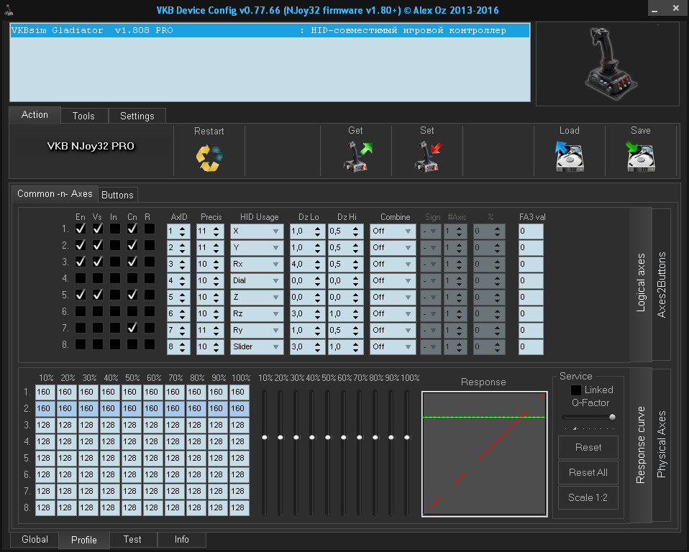The image size is (689, 552).
Task: Click the Get settings from device icon
Action: (357, 157)
